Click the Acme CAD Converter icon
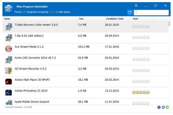Screen dimensions: 173x115 point(9,59)
